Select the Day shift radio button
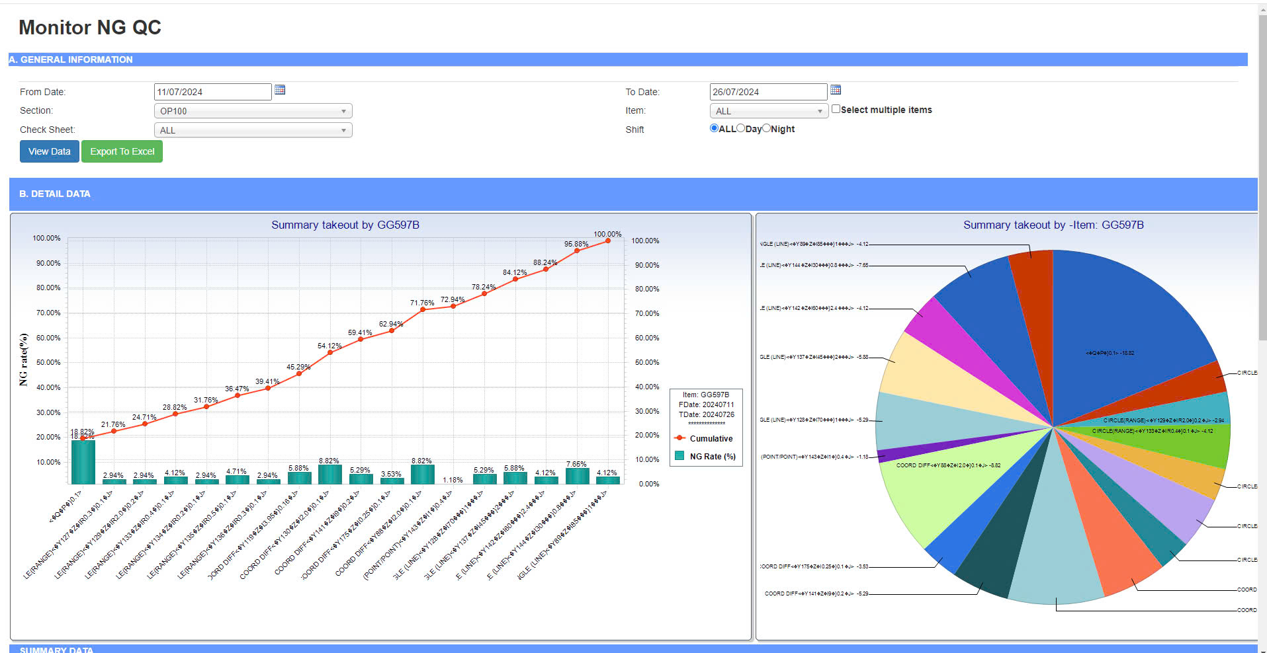This screenshot has height=653, width=1267. click(741, 128)
